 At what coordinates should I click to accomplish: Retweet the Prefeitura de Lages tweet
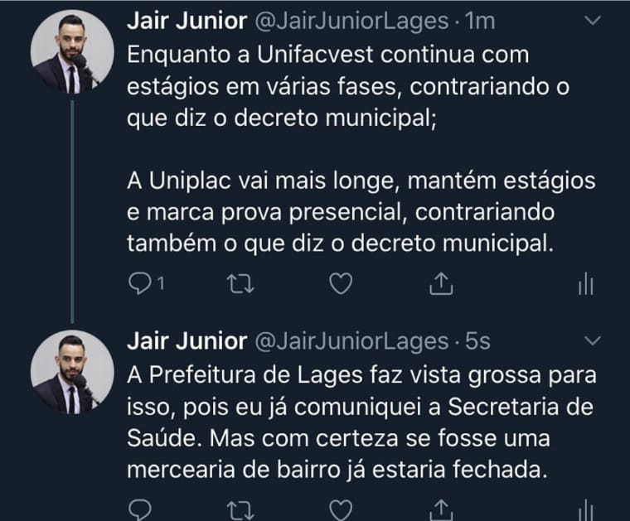coord(236,507)
